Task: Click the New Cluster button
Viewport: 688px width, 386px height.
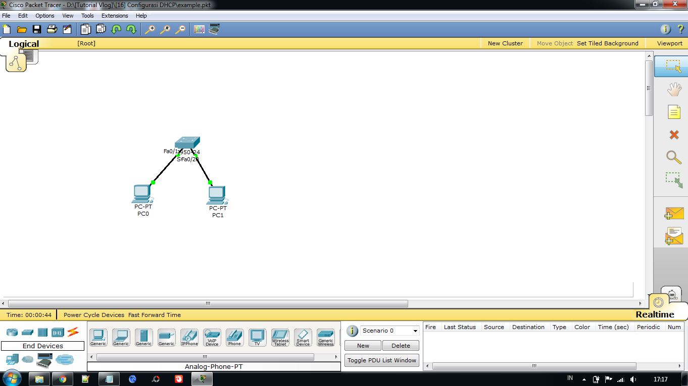Action: point(505,43)
